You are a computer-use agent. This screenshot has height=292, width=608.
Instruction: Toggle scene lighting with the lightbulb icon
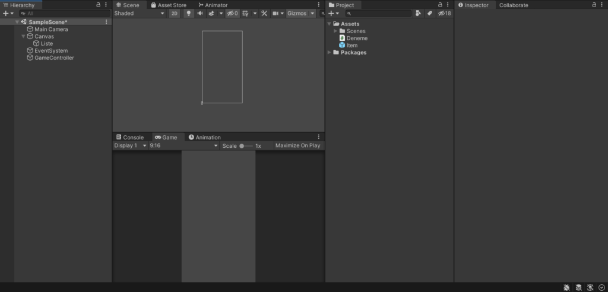pos(188,13)
